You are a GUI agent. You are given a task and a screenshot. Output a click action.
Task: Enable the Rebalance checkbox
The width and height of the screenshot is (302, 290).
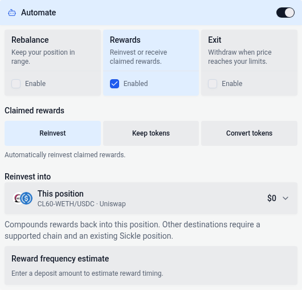pyautogui.click(x=16, y=84)
